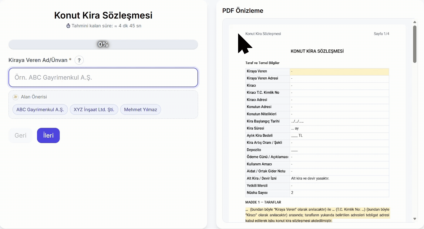Click the Sayfa 1/4 page indicator
The image size is (424, 229).
(x=381, y=34)
